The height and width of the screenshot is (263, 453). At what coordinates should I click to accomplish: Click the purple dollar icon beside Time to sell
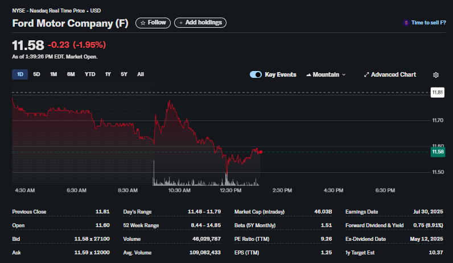click(406, 23)
